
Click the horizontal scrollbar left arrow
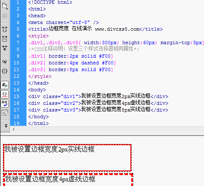coord(13,129)
